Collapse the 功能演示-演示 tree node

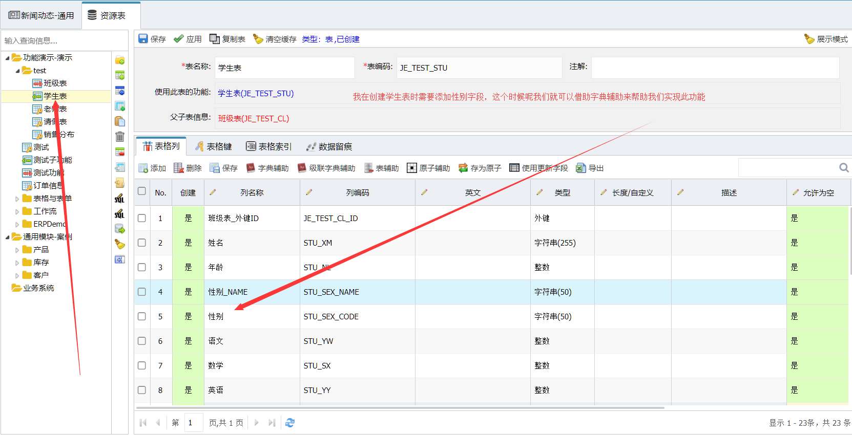(x=7, y=58)
